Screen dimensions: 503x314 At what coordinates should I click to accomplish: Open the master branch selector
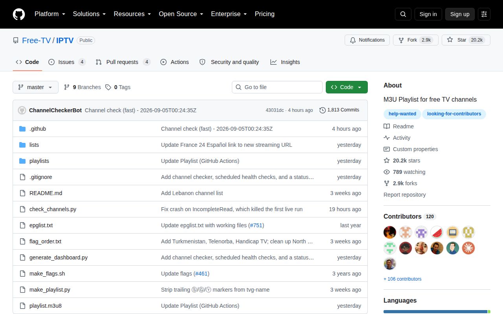[x=35, y=87]
